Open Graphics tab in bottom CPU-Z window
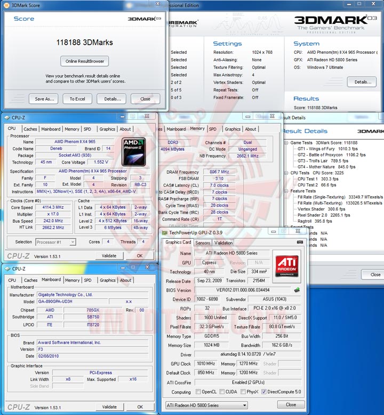 pos(108,280)
